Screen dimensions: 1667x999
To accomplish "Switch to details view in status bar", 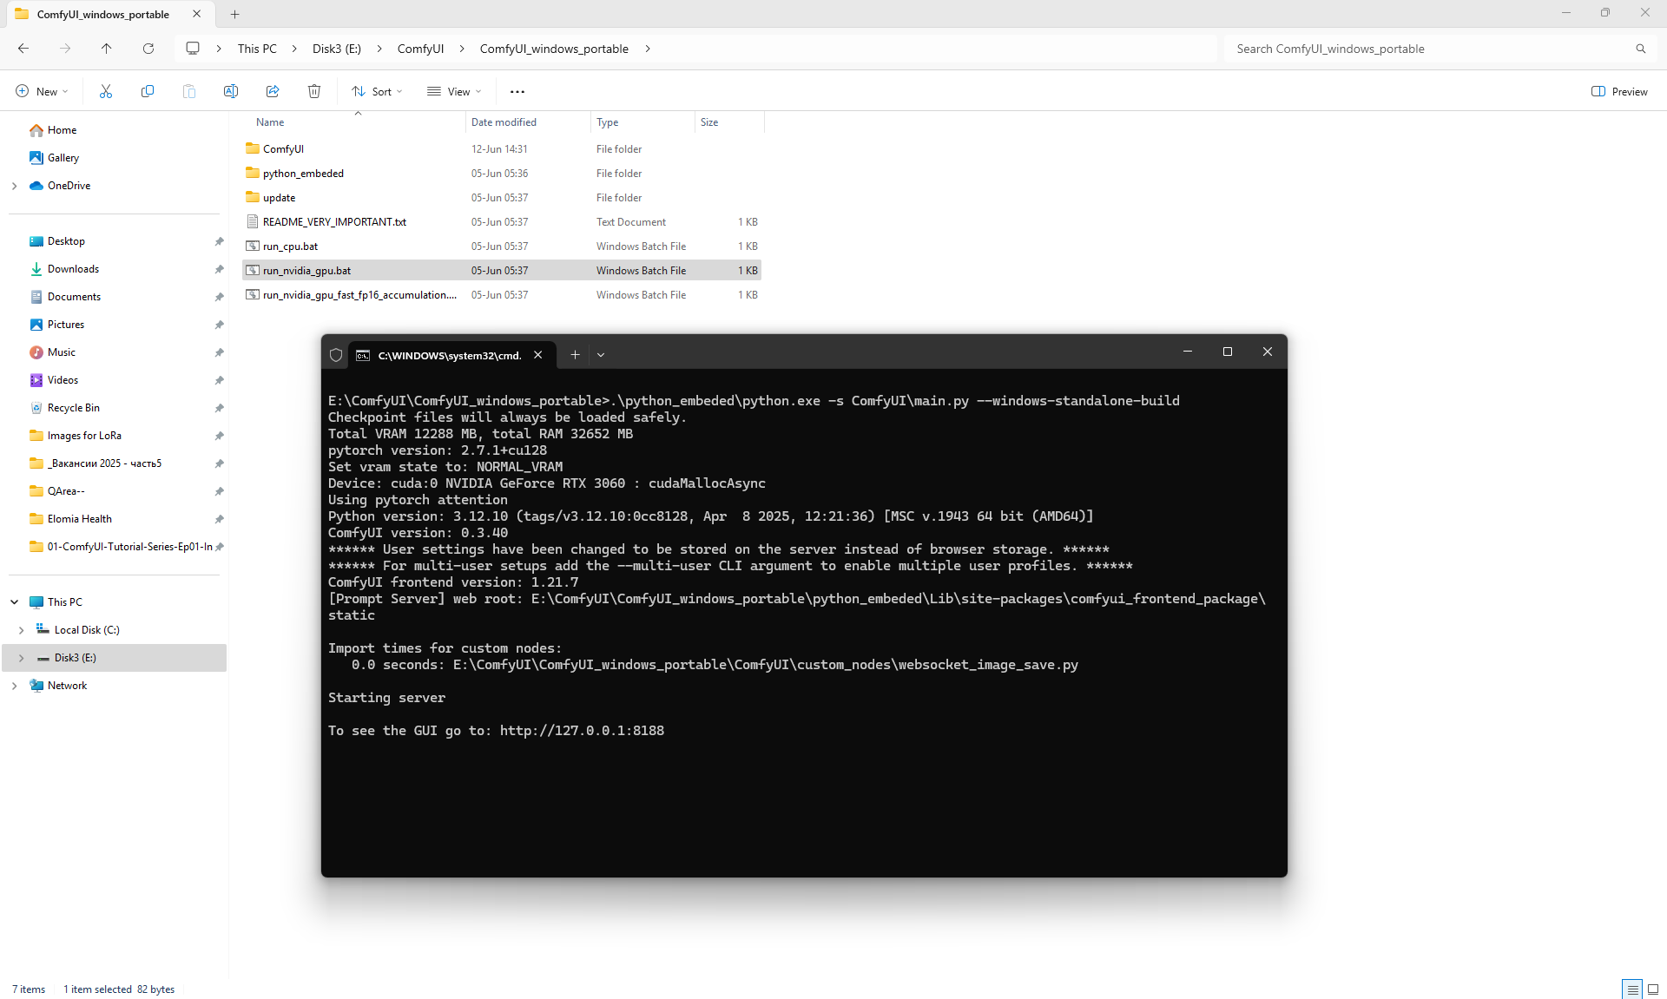I will (1632, 989).
